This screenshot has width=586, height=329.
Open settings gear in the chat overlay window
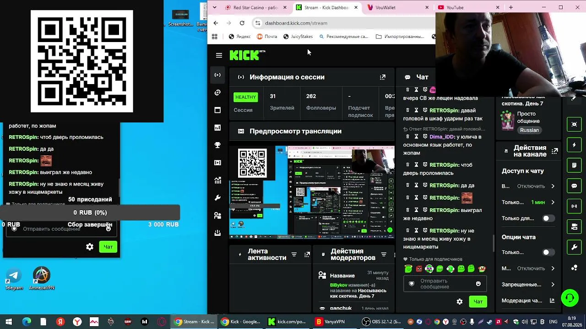click(x=90, y=247)
